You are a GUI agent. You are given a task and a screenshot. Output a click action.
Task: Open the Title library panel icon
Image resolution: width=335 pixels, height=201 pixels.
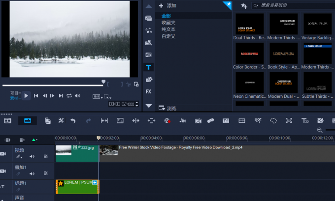[148, 67]
